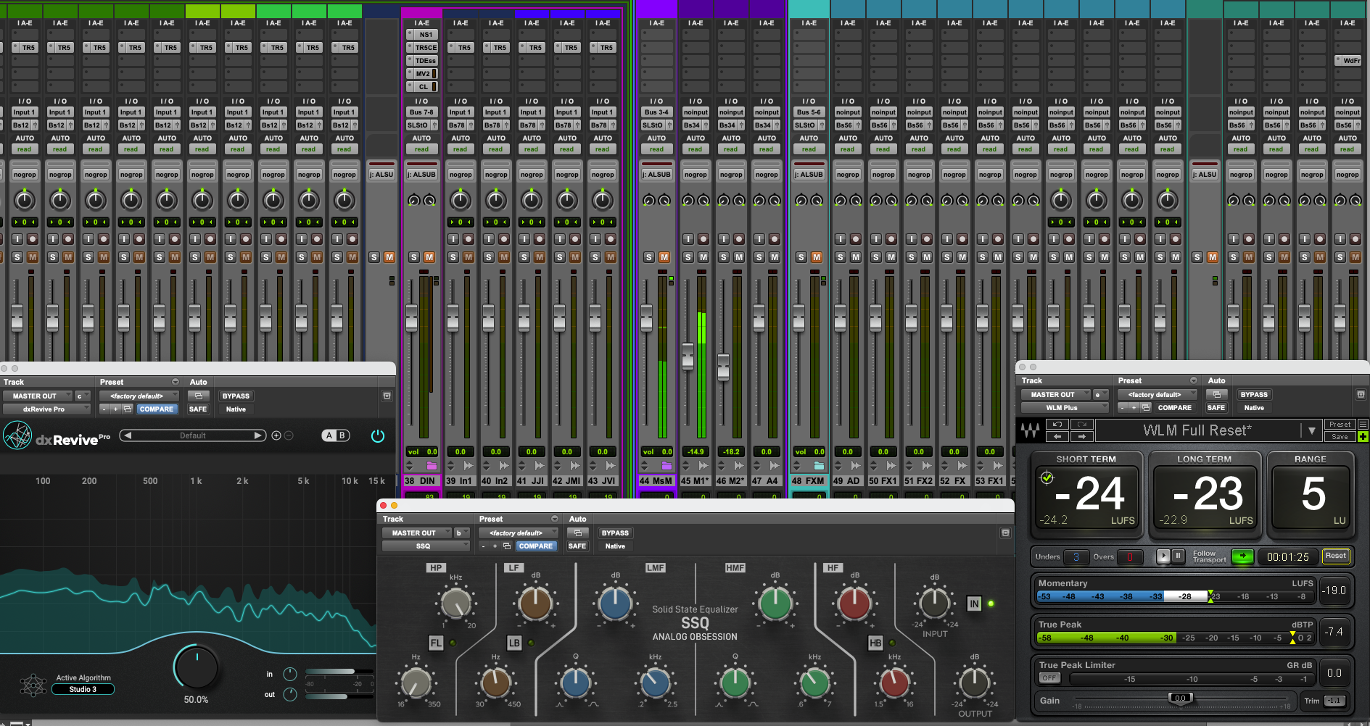Image resolution: width=1370 pixels, height=726 pixels.
Task: Click the Waves logo in WLM Plus
Action: pyautogui.click(x=1030, y=430)
